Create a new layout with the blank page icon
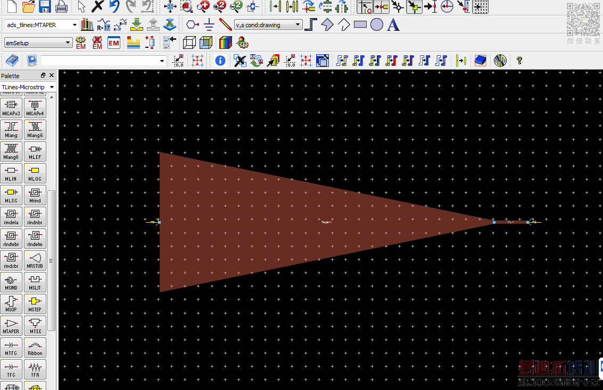Screen dimensions: 603x390 [x=12, y=6]
